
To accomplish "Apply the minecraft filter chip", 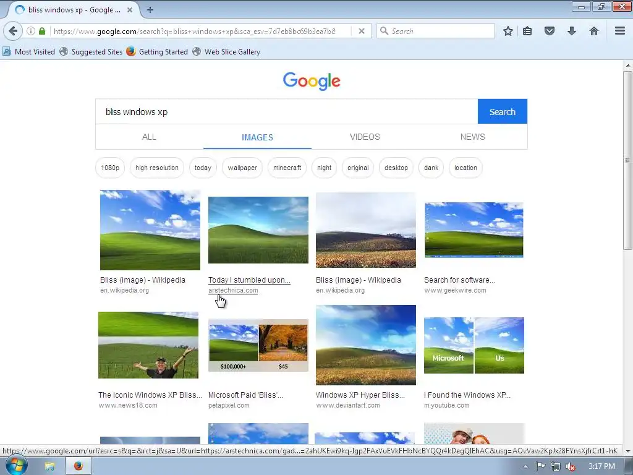I will (x=287, y=168).
